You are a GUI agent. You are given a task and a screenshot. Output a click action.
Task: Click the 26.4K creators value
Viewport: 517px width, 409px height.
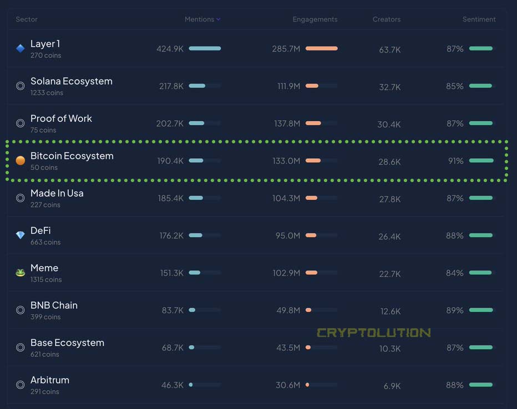coord(389,236)
